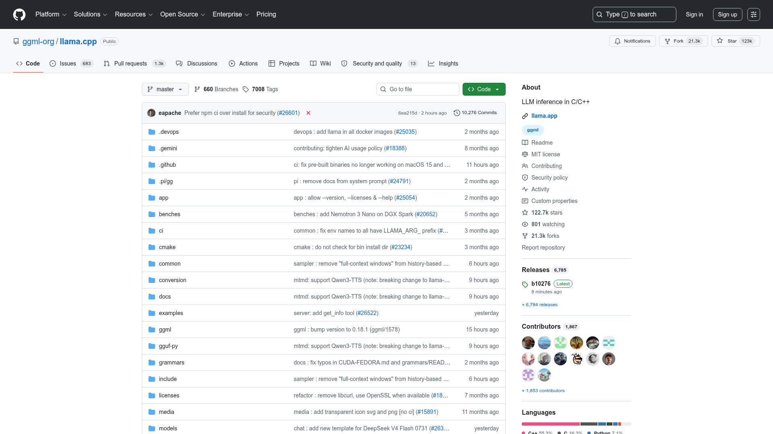Screen dimensions: 773x434
Task: Open the Wiki tab
Action: click(320, 63)
